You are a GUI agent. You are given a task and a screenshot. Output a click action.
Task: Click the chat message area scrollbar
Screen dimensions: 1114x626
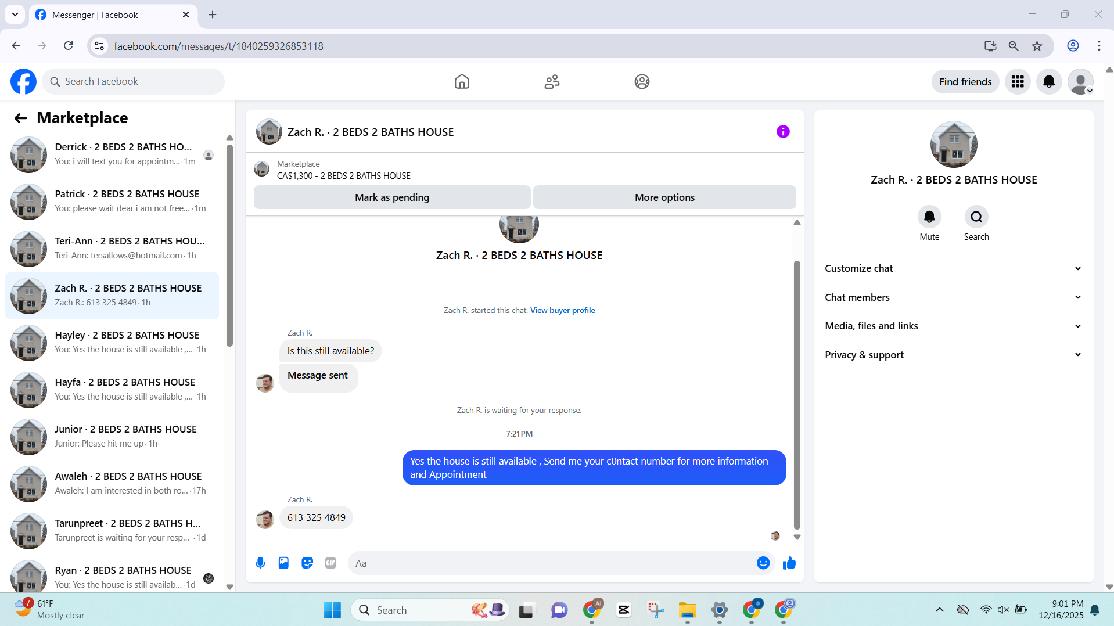[x=797, y=395]
